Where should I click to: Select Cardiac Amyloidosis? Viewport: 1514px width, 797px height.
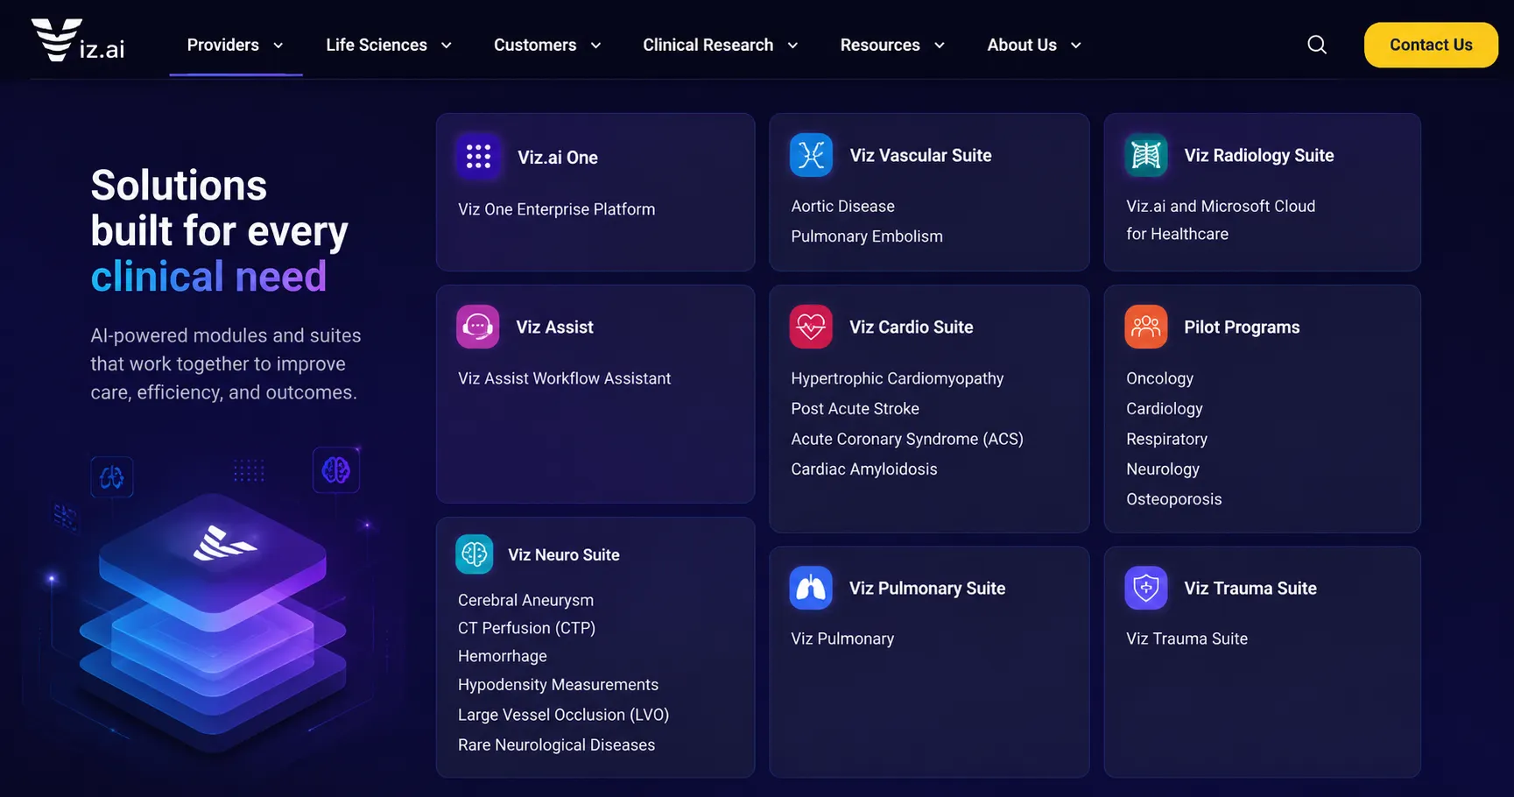[864, 469]
